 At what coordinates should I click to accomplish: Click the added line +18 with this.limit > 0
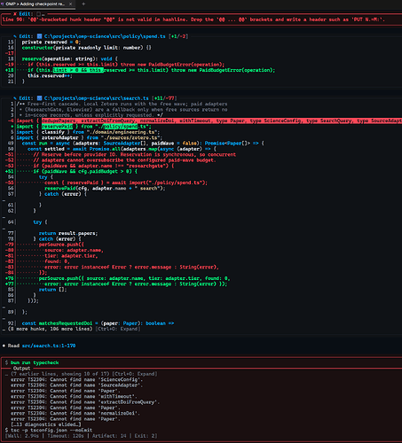point(140,70)
